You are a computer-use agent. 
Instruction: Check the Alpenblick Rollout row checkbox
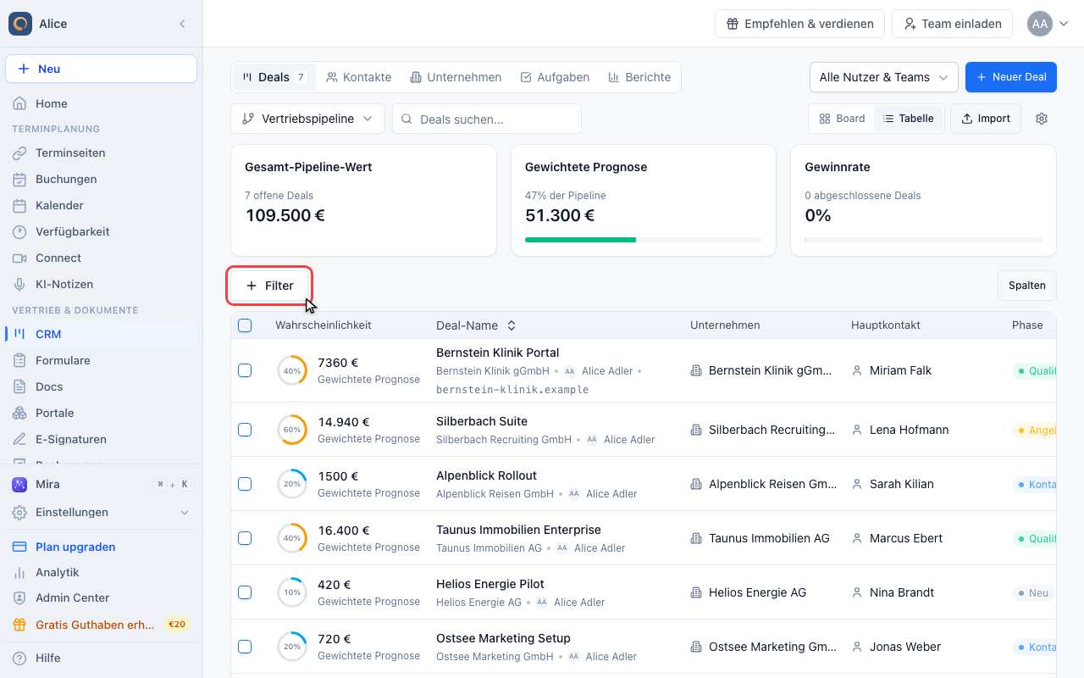245,484
